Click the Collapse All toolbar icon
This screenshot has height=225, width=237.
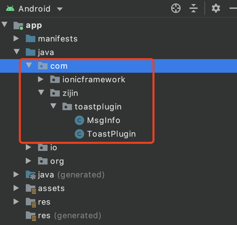[194, 8]
